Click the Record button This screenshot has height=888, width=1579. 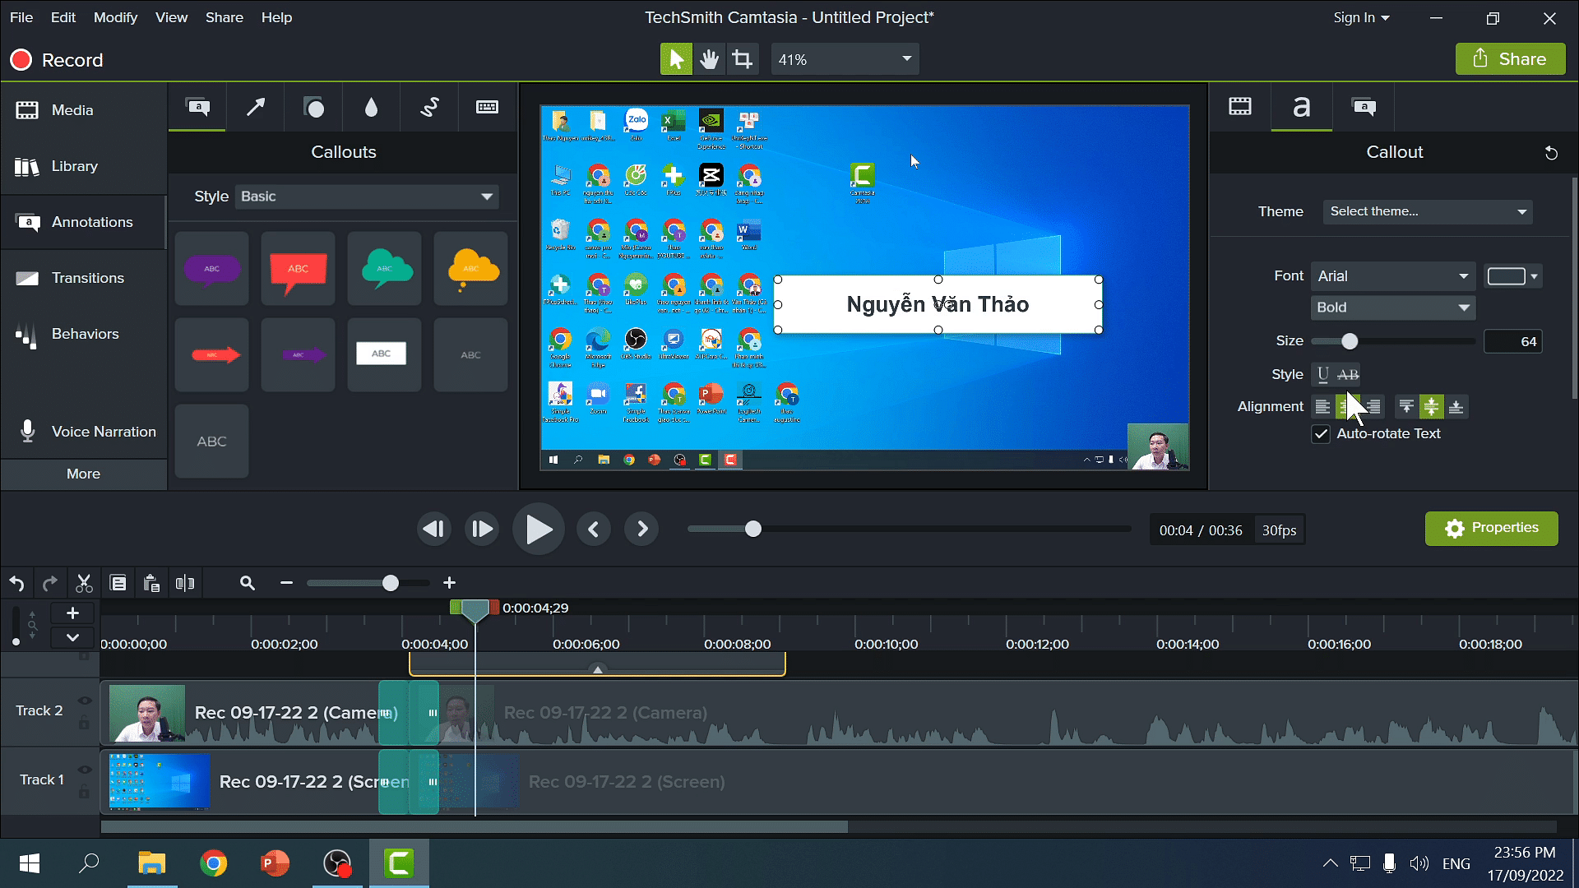(56, 60)
